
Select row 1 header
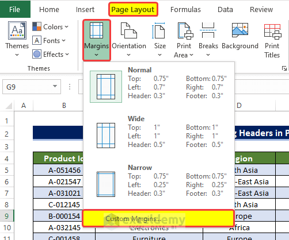[x=7, y=121]
